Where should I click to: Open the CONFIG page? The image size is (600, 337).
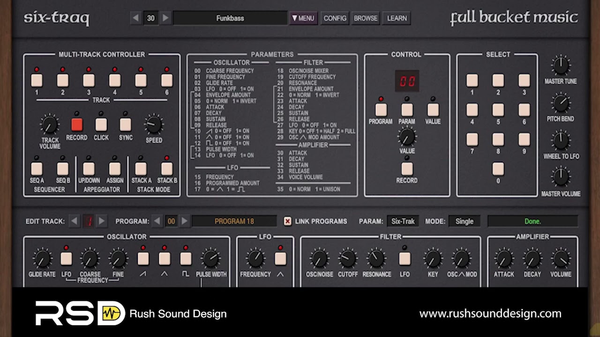coord(335,18)
